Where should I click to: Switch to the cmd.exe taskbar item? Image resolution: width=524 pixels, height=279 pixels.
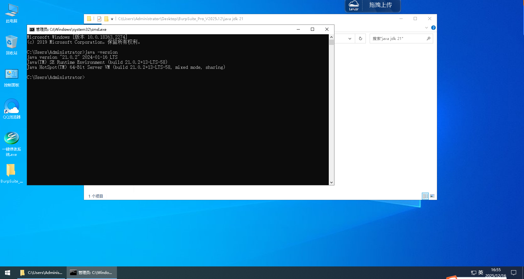tap(91, 272)
